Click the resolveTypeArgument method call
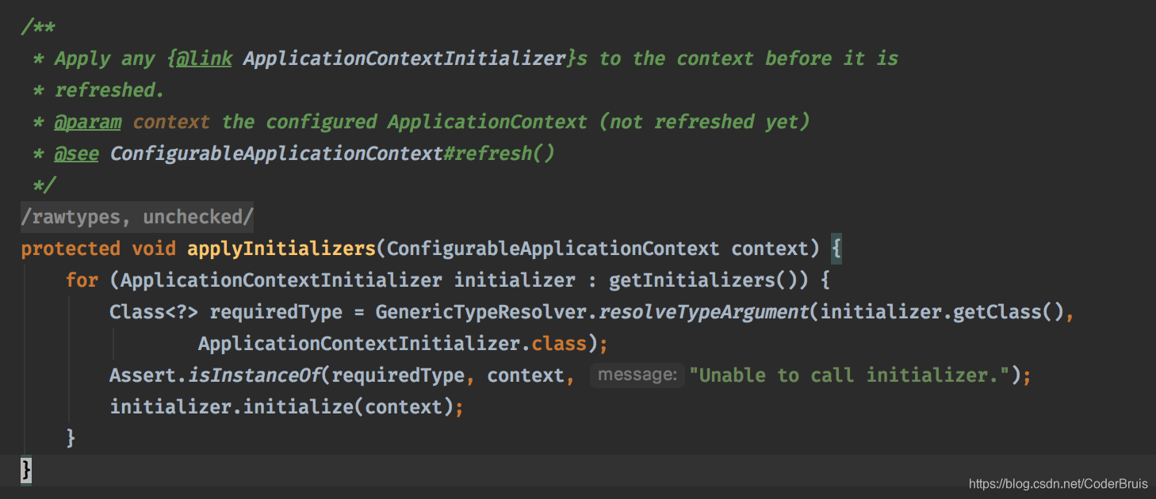Screen dimensions: 1156x499 (x=702, y=312)
